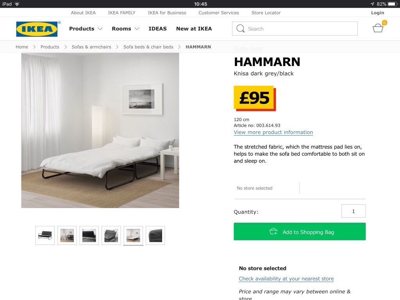Click Check availability at your nearest store
This screenshot has height=300, width=400.
point(286,279)
